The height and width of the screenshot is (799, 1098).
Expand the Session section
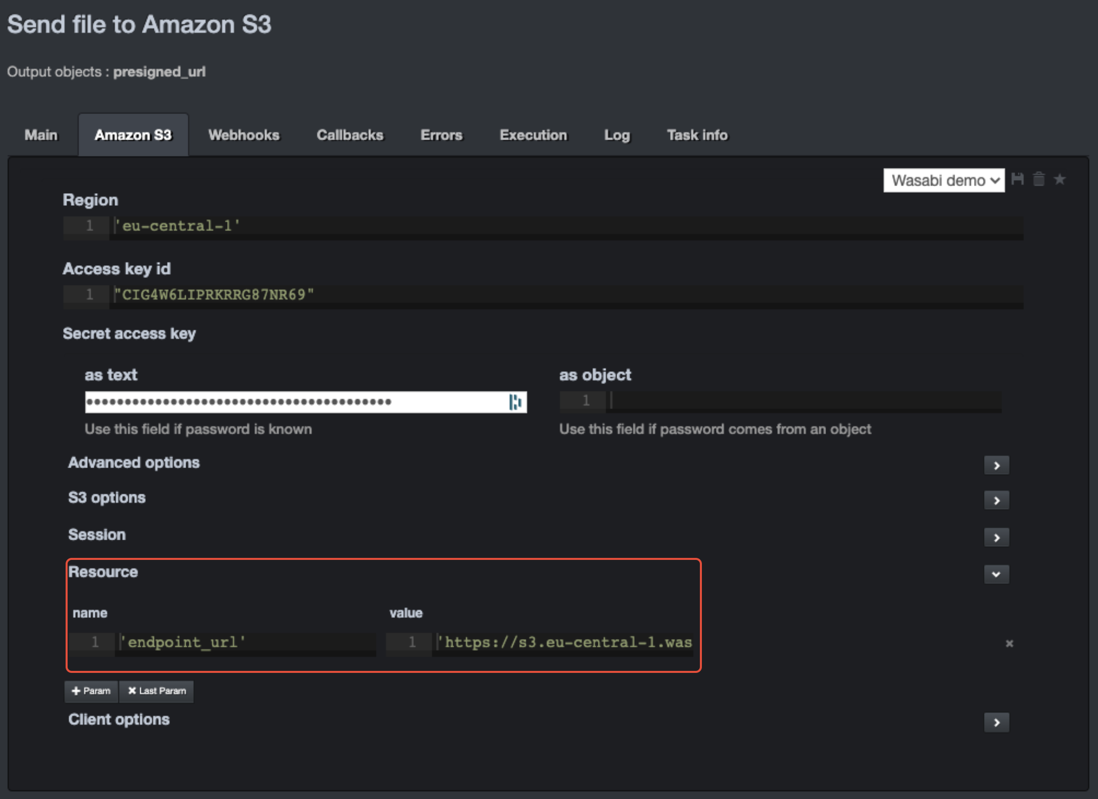tap(996, 538)
